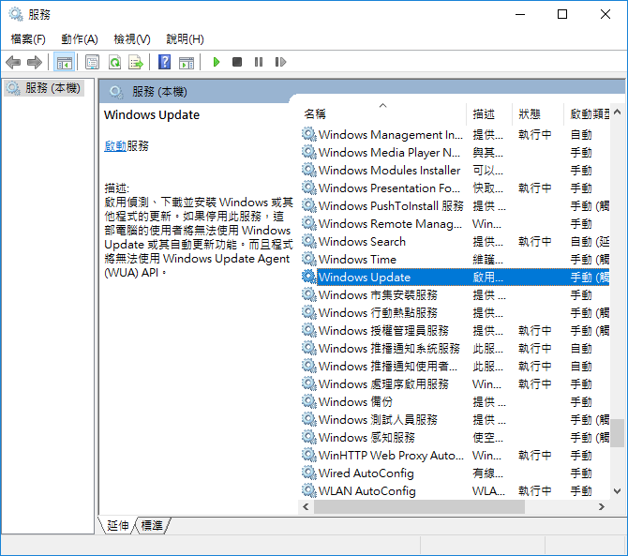Select Windows 備份 service
This screenshot has width=628, height=556.
pos(456,402)
